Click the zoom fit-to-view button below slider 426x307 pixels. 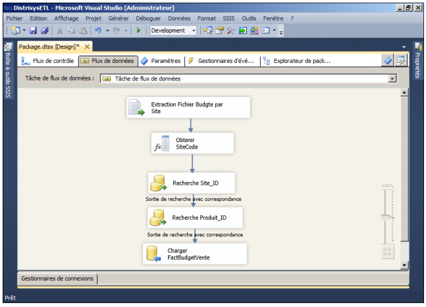[387, 251]
